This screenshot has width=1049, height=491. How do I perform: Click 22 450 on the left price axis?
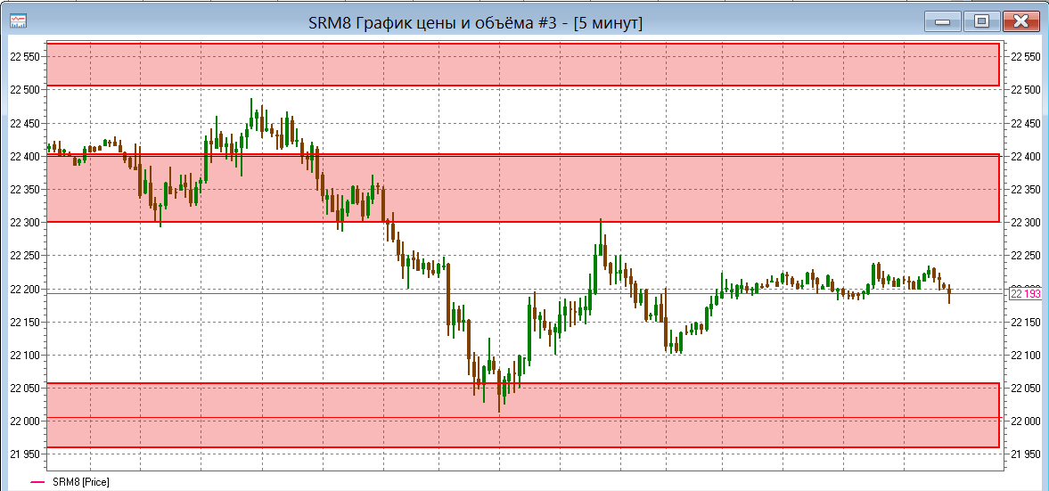tap(25, 123)
